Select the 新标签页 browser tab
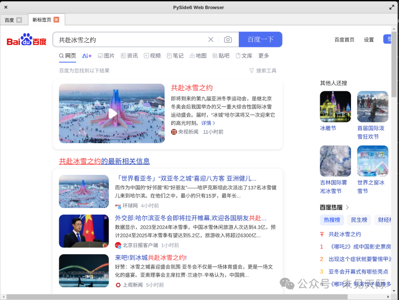Viewport: 399px width, 300px height. [x=42, y=20]
